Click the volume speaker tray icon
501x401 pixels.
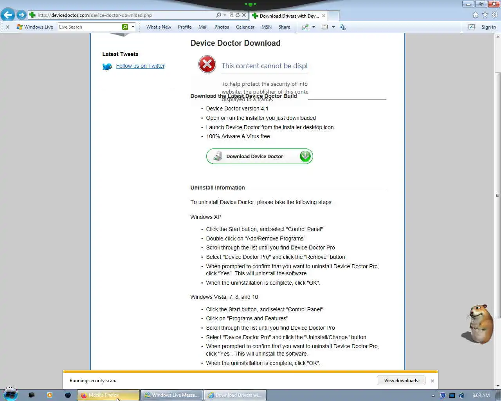(461, 396)
